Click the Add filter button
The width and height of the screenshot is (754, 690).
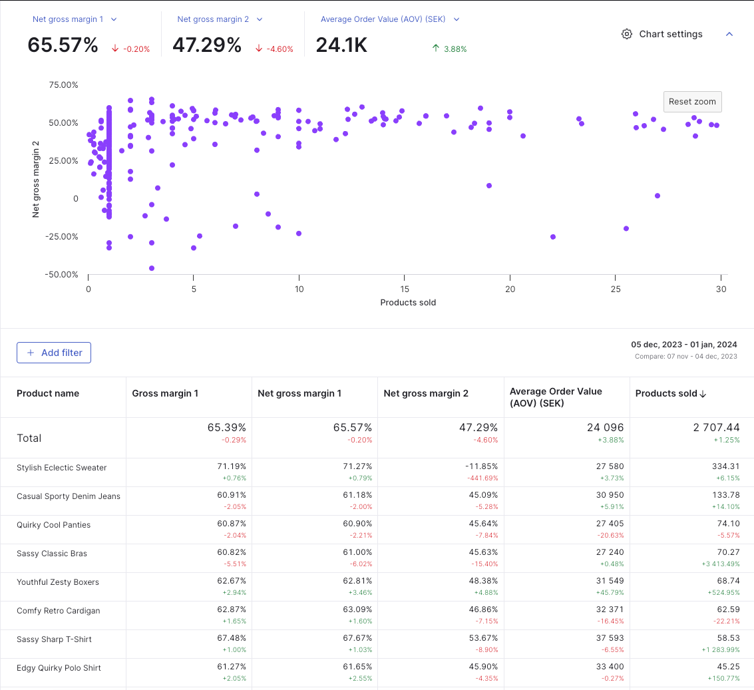click(x=54, y=353)
